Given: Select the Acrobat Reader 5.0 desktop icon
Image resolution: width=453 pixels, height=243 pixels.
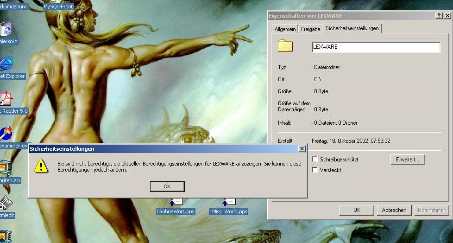Looking at the screenshot, I should tap(6, 99).
